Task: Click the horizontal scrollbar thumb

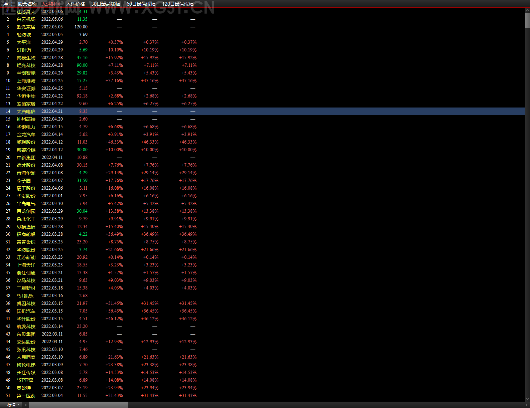Action: pyautogui.click(x=79, y=405)
